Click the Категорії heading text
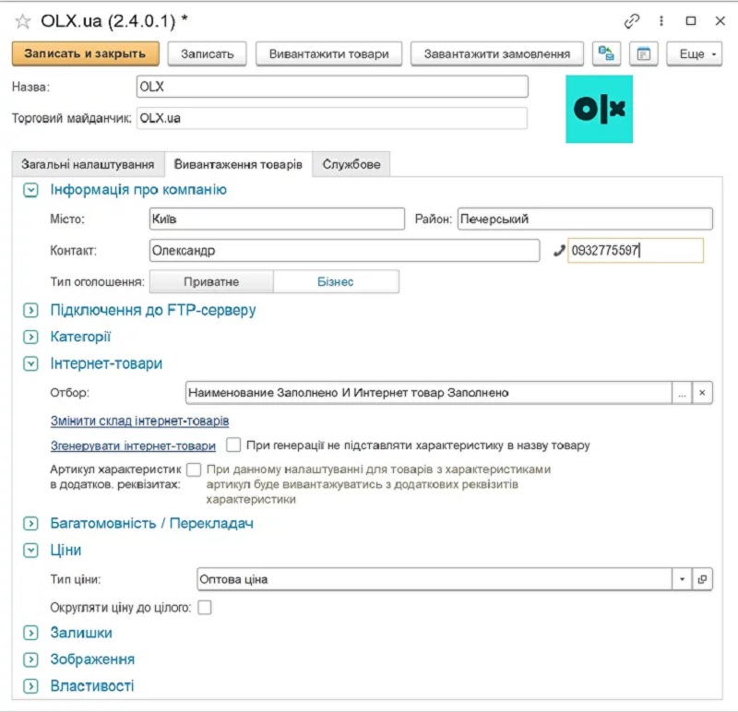Viewport: 738px width, 712px height. [x=80, y=337]
